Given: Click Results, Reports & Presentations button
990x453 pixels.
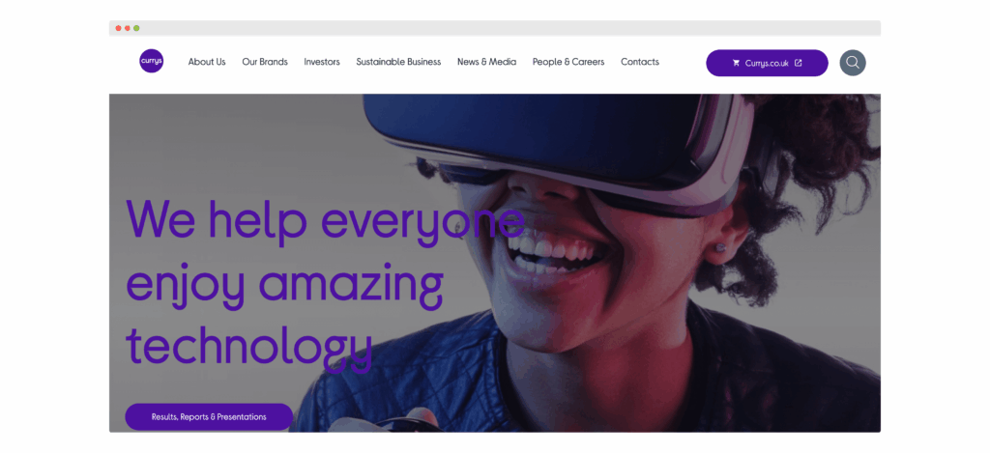Looking at the screenshot, I should pos(209,417).
